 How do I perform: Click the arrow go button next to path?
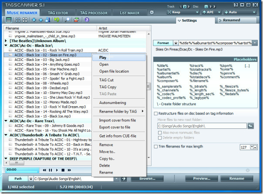tap(124, 179)
